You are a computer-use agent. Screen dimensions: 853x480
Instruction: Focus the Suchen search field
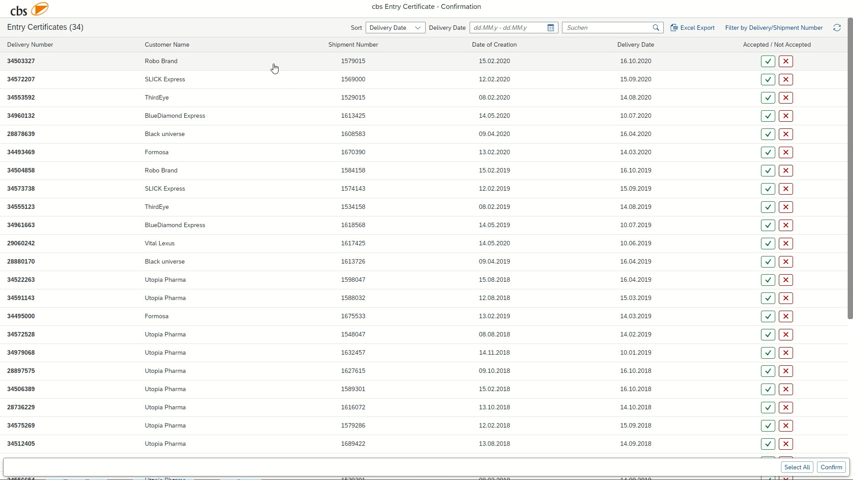pos(606,28)
